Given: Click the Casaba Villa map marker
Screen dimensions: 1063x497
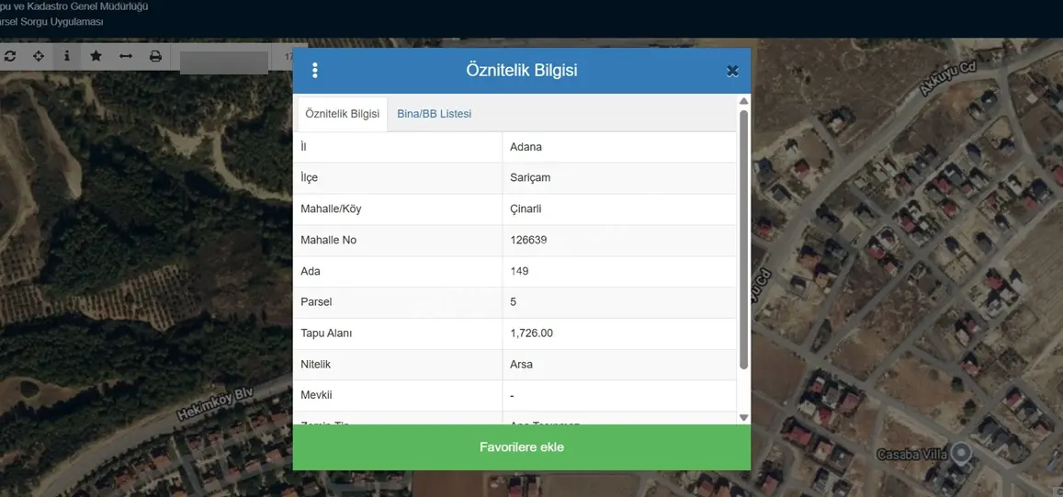Looking at the screenshot, I should (961, 453).
